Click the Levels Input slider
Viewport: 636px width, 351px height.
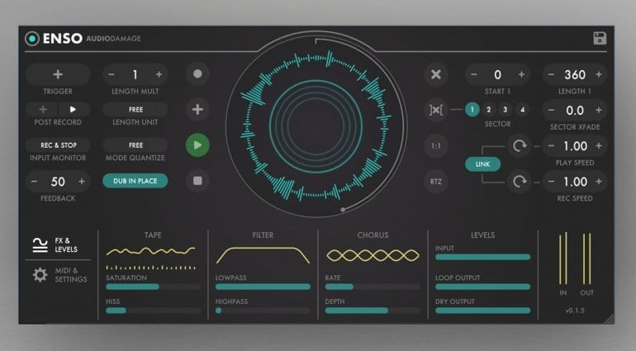tap(482, 257)
